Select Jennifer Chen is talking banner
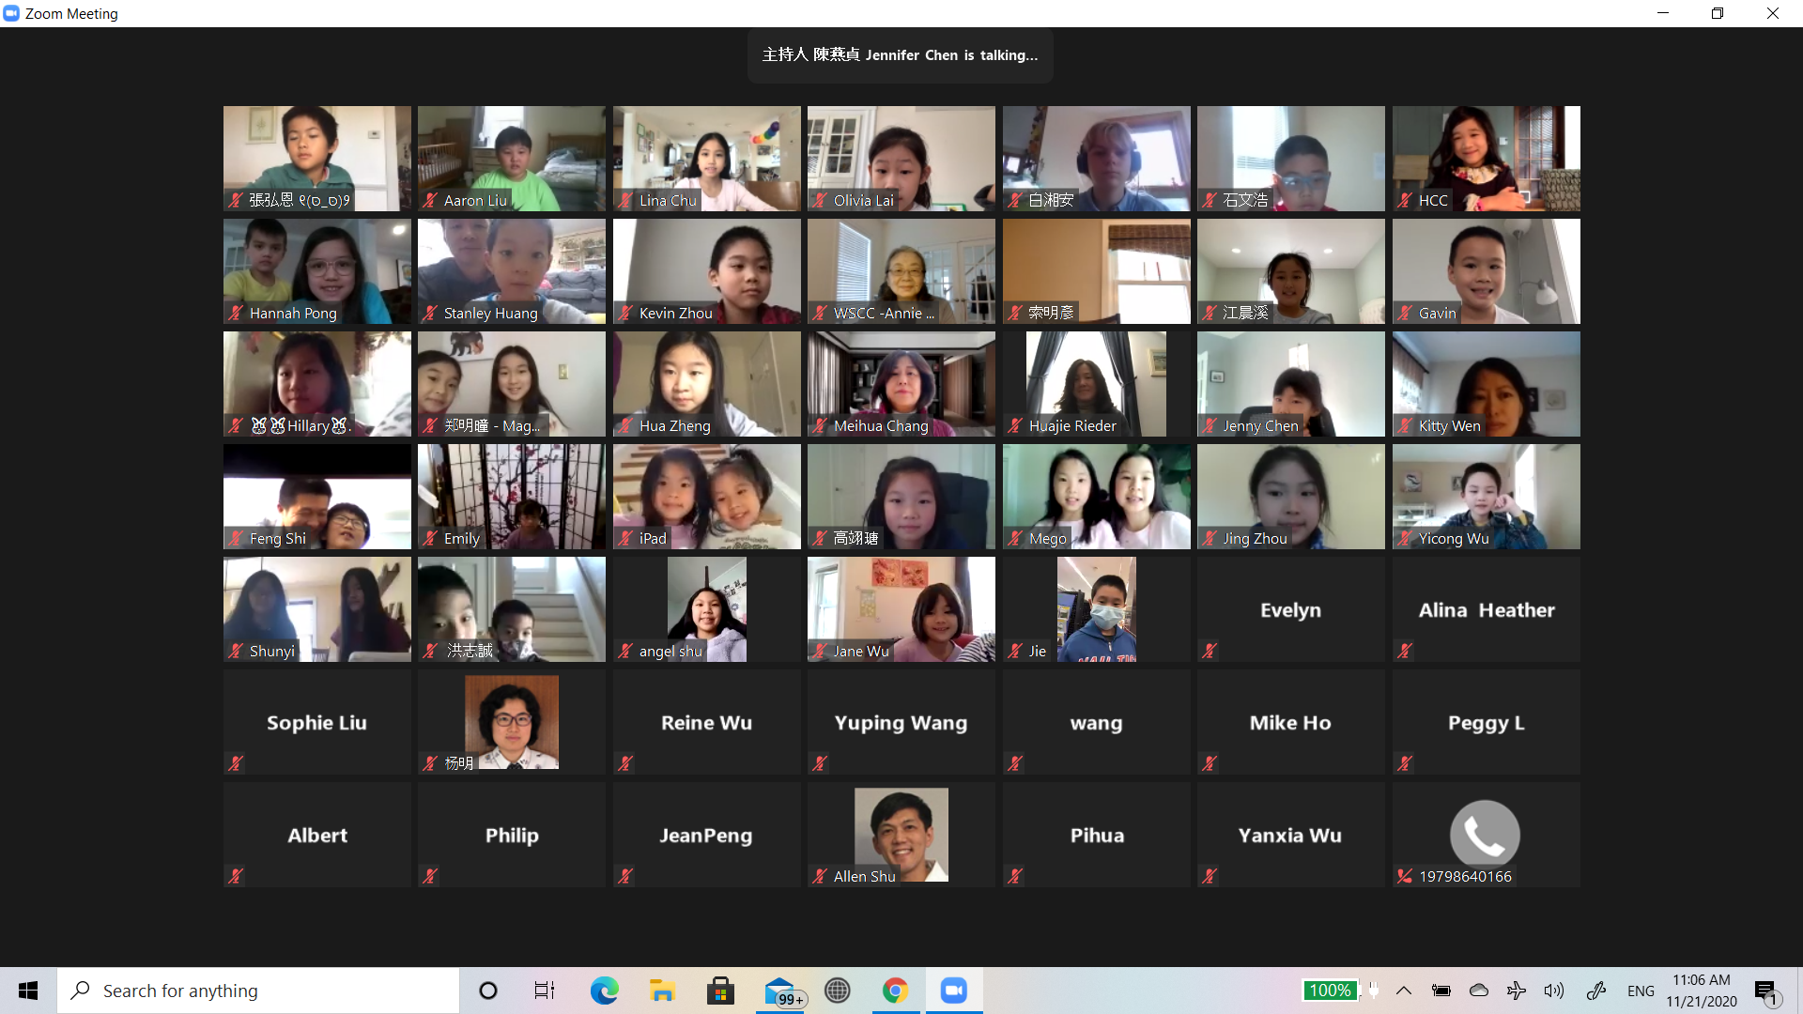1803x1014 pixels. coord(900,55)
